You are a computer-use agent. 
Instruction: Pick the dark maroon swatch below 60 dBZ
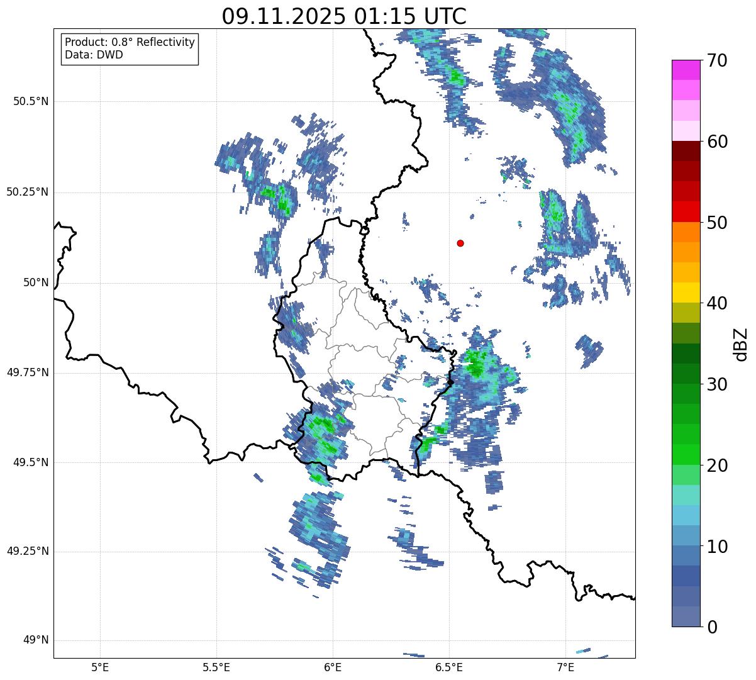[686, 151]
